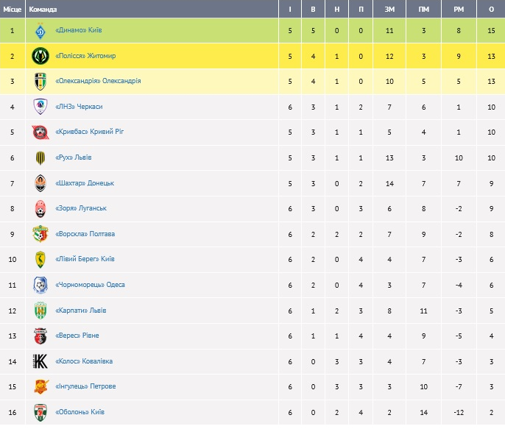Screen dimensions: 505x429
Task: Open the «ЛНЗ» Черкаси team page
Action: click(79, 107)
